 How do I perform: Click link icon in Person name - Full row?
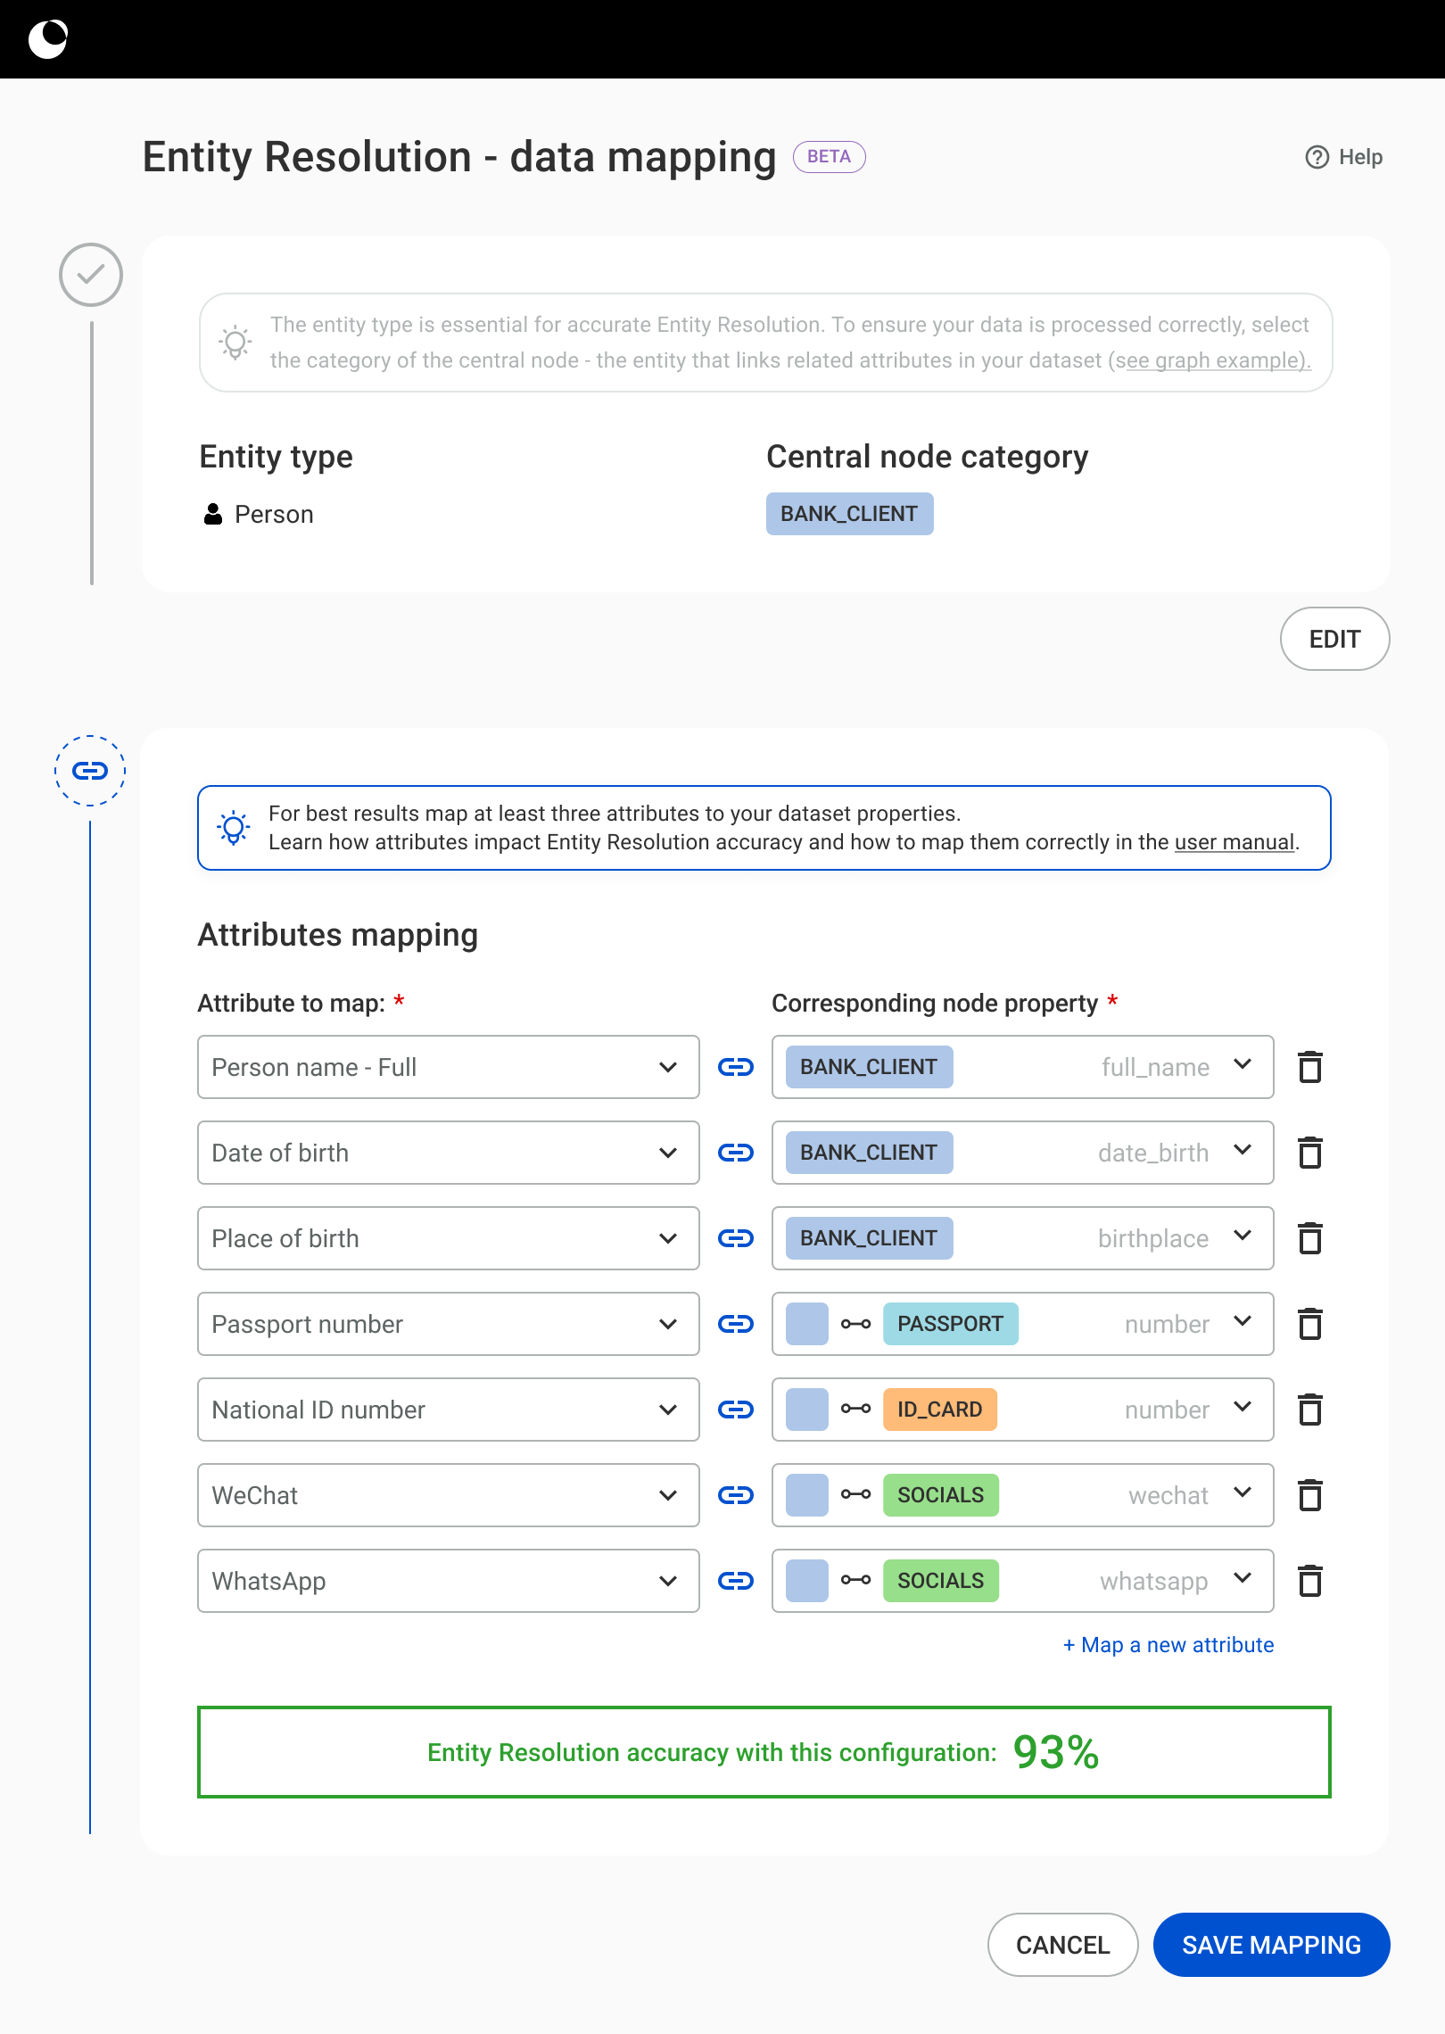point(736,1067)
